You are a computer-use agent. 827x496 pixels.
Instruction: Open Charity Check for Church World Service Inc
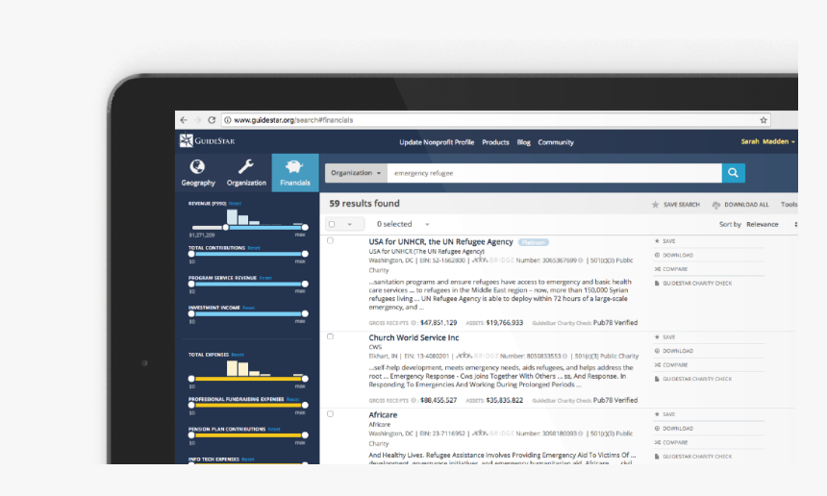693,379
